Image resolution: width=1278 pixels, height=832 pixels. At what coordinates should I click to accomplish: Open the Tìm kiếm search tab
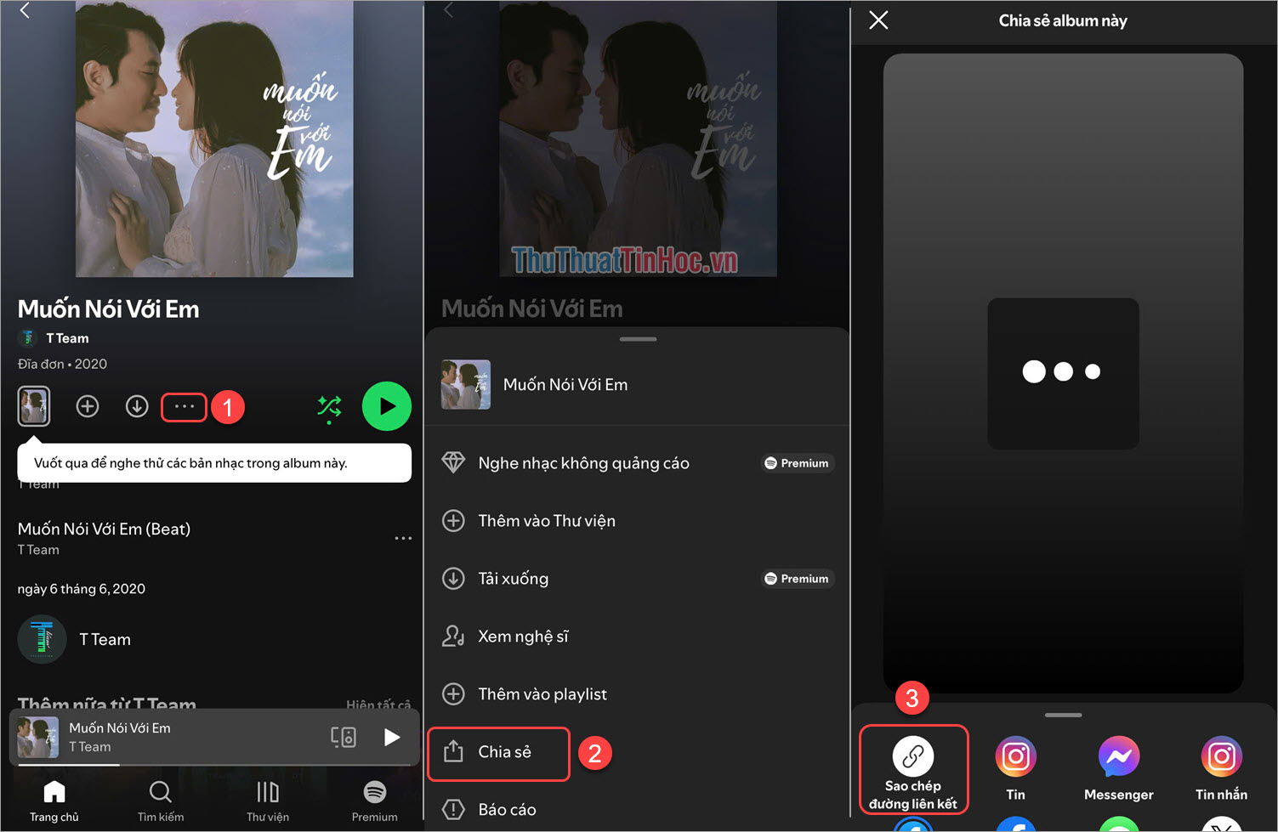161,801
